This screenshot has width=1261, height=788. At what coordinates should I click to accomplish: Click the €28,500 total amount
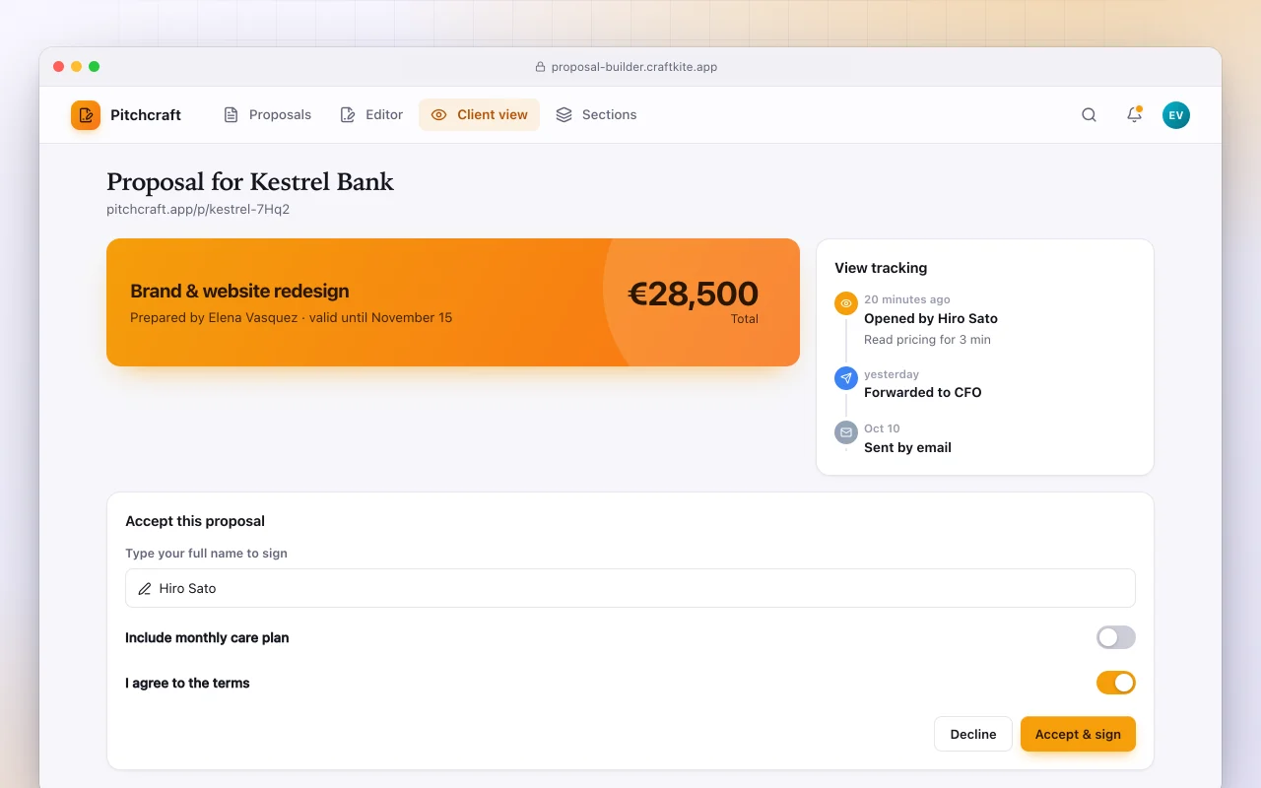point(694,294)
